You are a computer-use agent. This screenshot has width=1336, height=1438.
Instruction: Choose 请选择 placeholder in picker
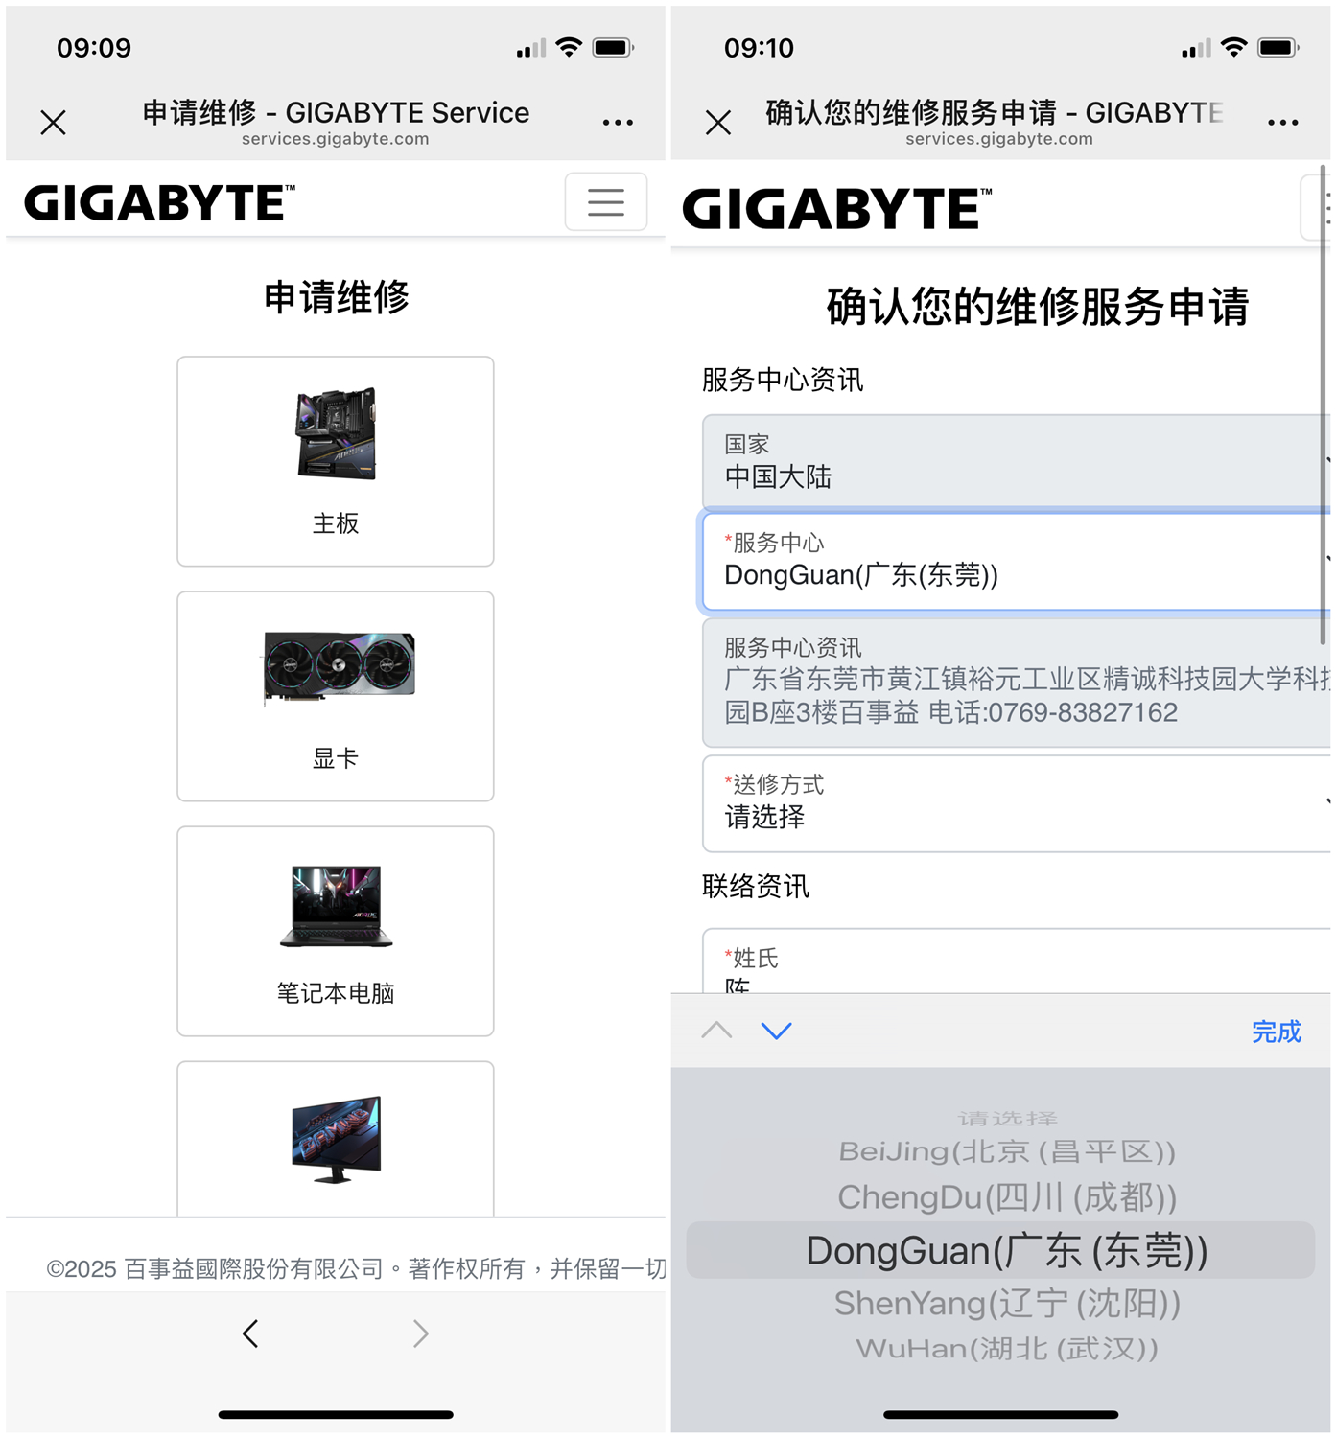click(x=1007, y=1119)
